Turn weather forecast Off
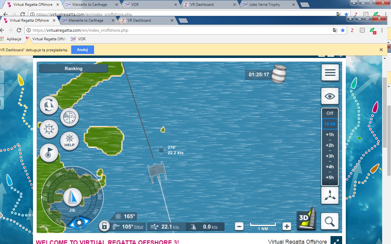Viewport: 391px width, 244px height. (330, 113)
